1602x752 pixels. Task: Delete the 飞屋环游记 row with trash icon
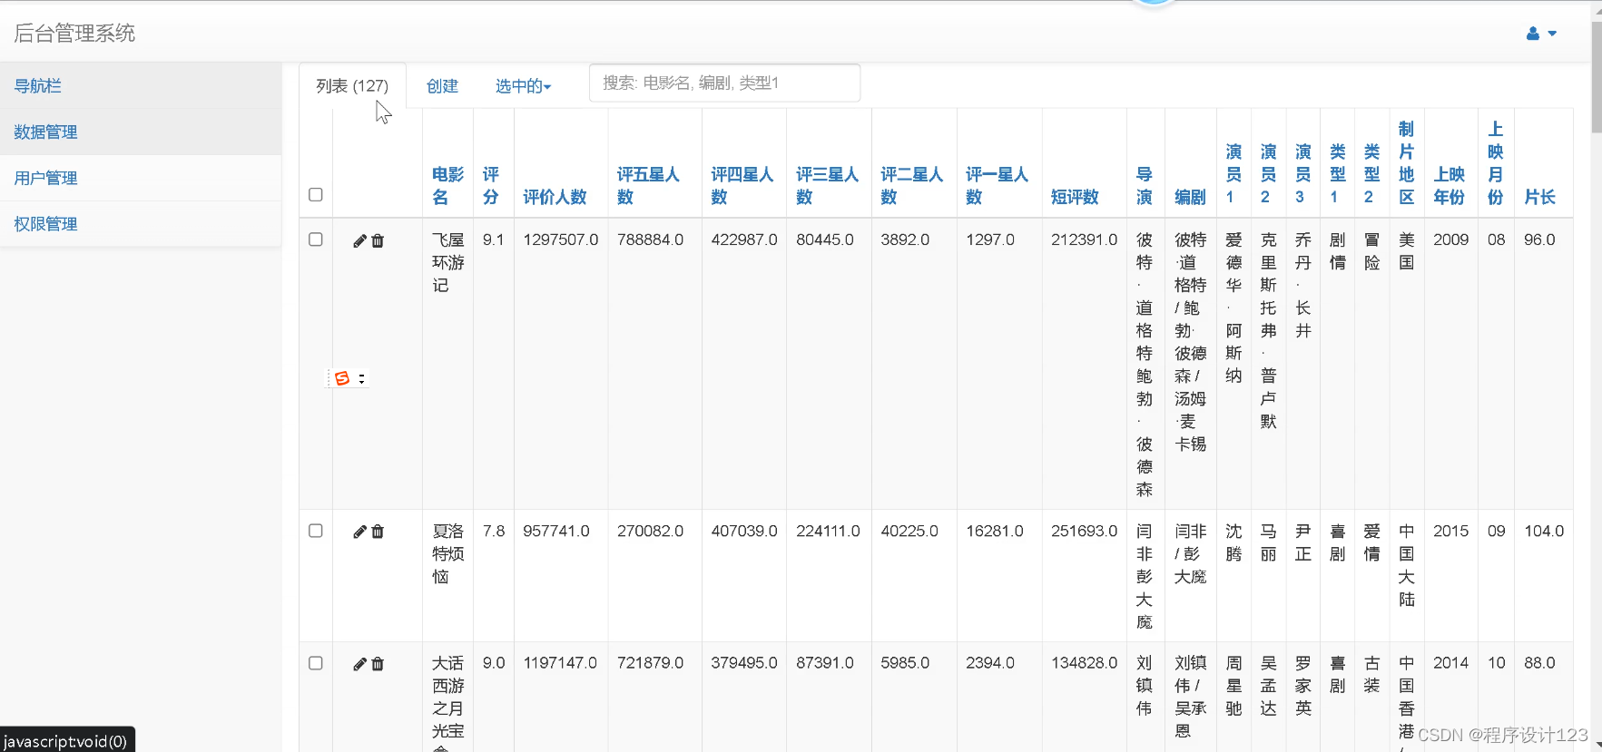tap(378, 240)
